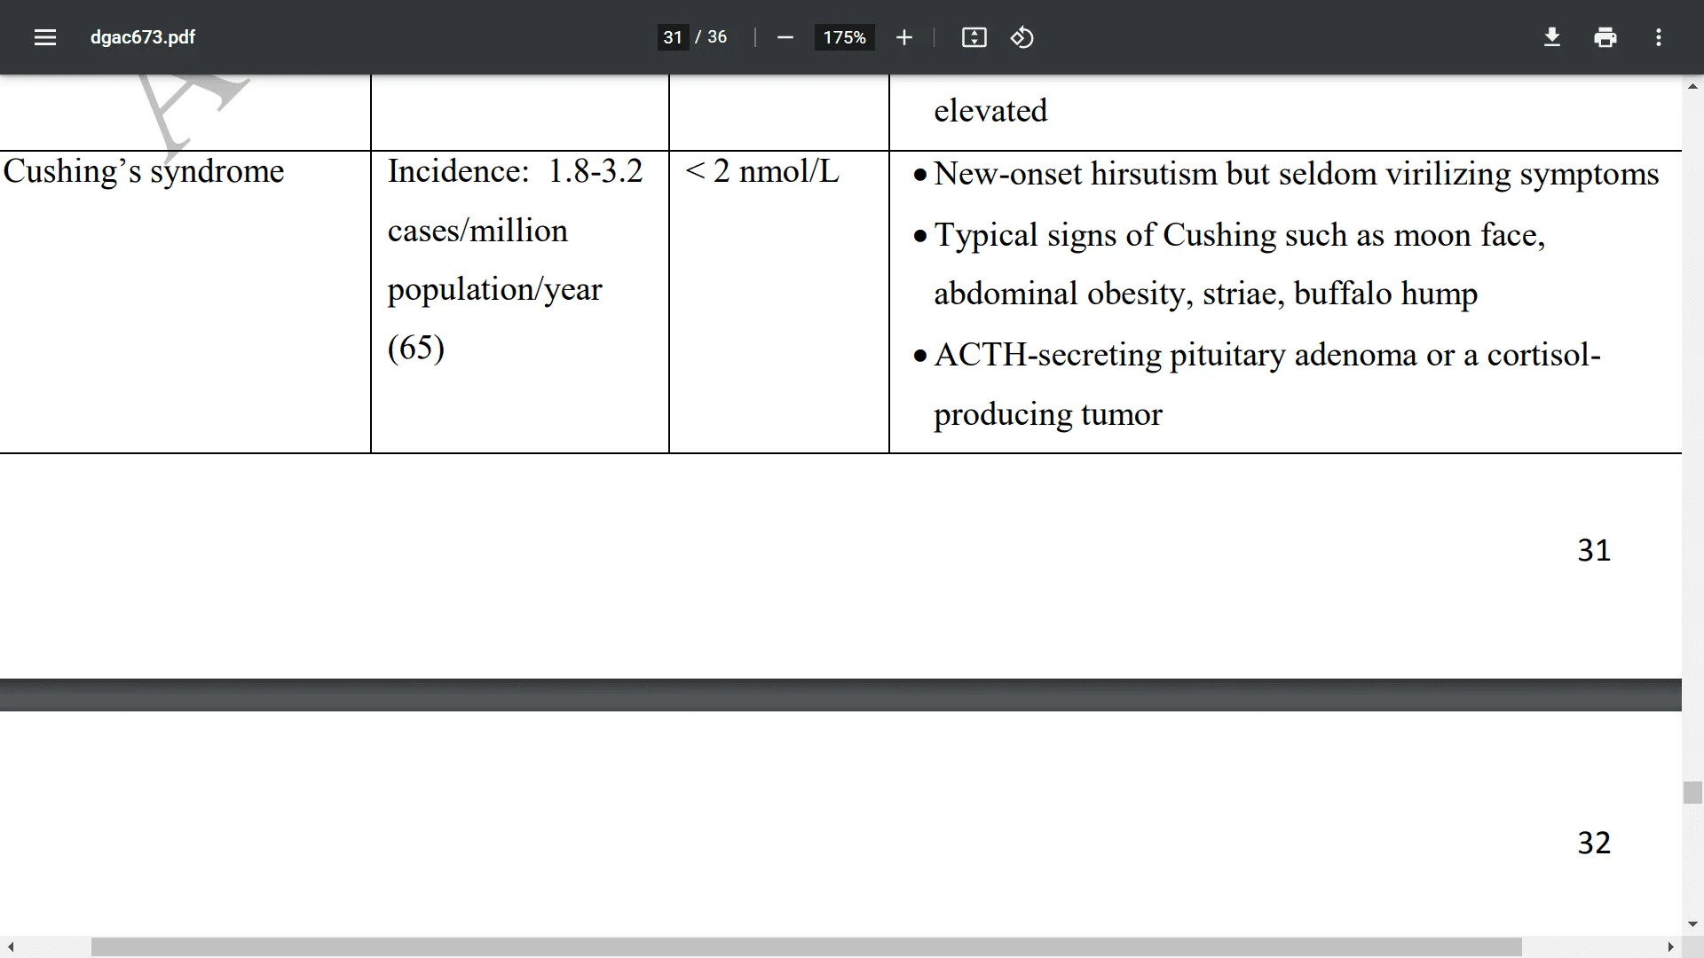The image size is (1704, 958).
Task: Click the zoom out minus button
Action: click(x=785, y=37)
